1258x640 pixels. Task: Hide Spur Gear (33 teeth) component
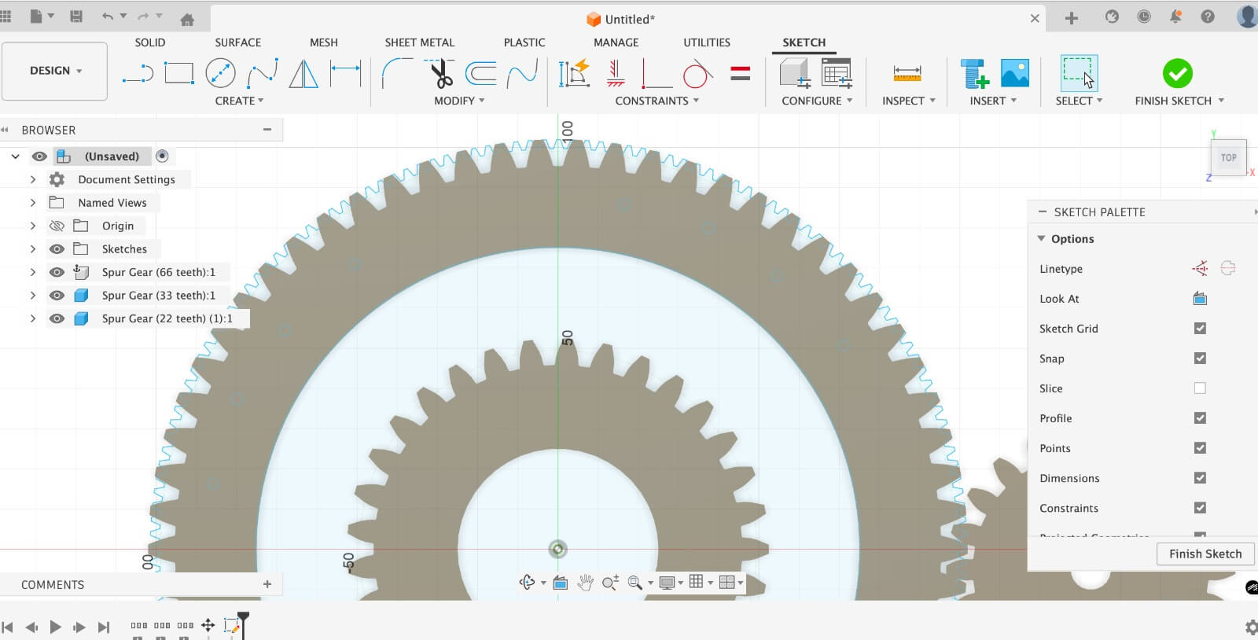57,296
